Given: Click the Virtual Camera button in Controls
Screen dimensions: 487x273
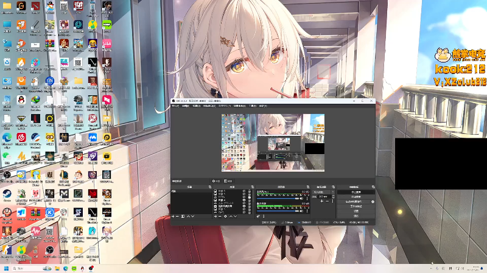Looking at the screenshot, I should coord(354,202).
